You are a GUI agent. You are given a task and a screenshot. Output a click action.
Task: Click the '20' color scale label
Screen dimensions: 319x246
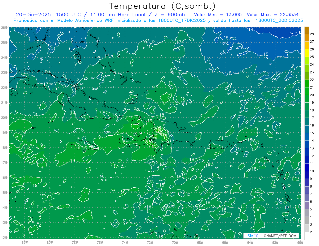(312, 95)
